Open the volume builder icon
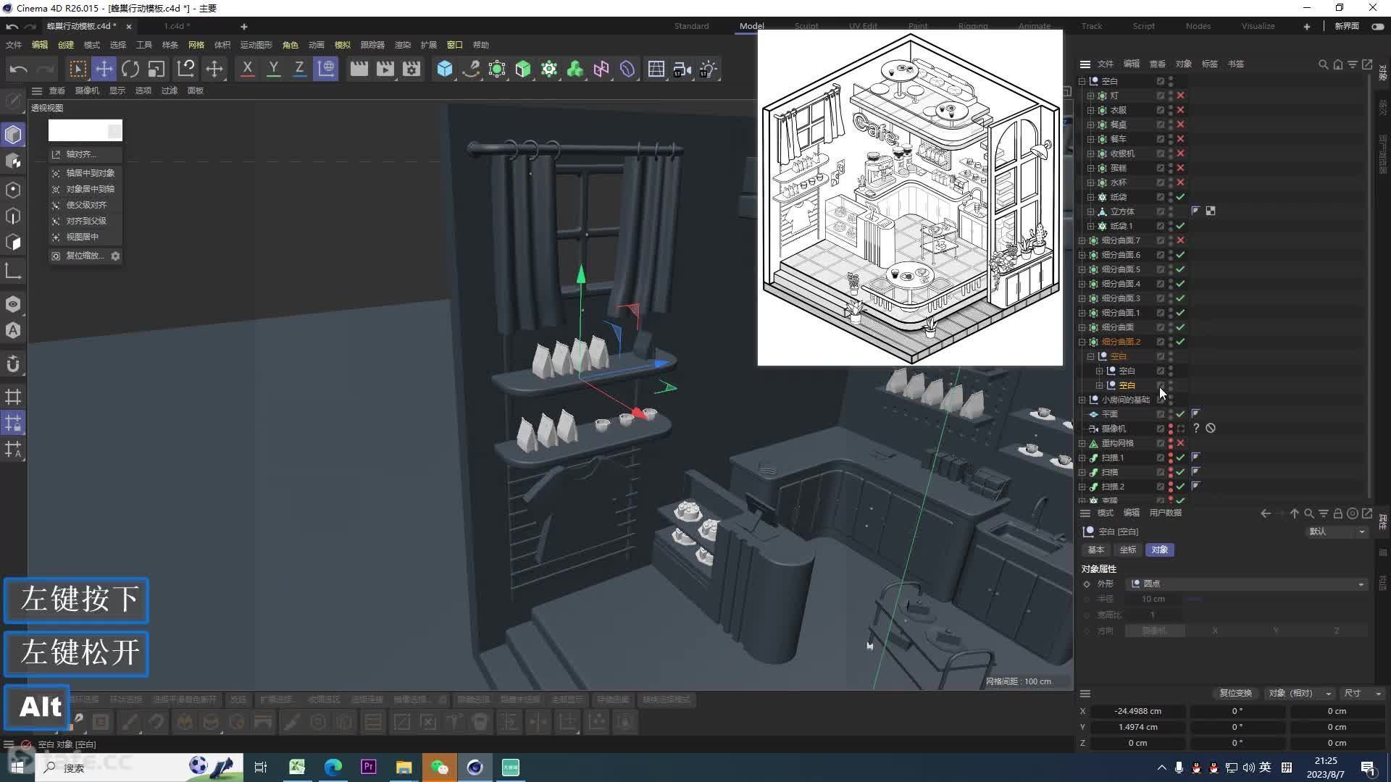The image size is (1391, 782). (575, 69)
